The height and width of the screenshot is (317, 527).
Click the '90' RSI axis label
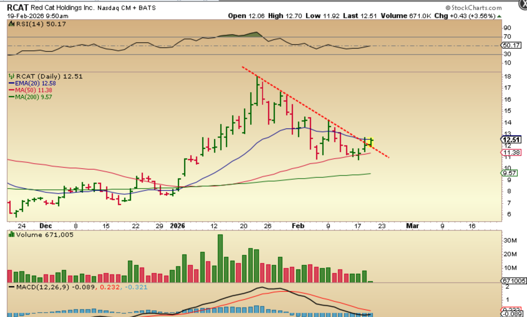[x=507, y=28]
